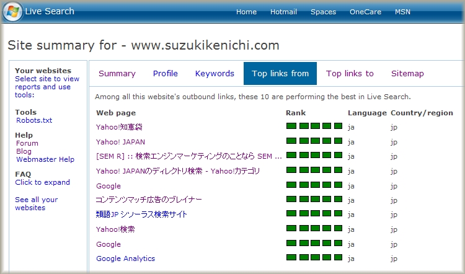465x274 pixels.
Task: Go to Spaces in header
Action: (323, 12)
